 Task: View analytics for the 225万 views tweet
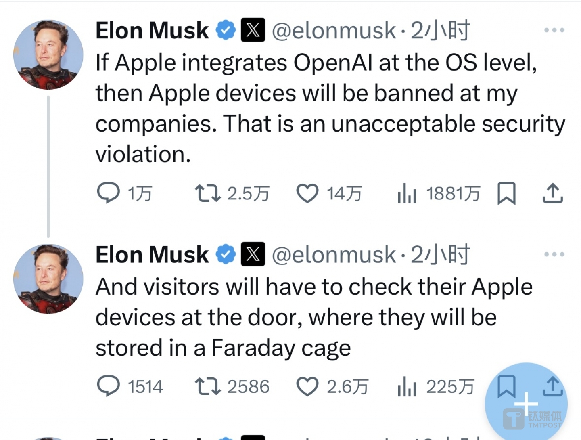coord(407,387)
